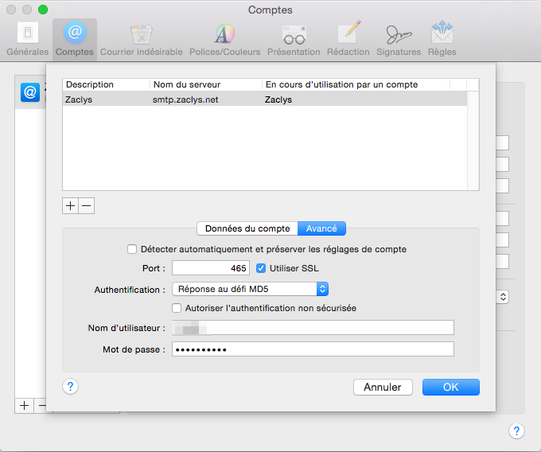Enable Détecter automatiquement les réglages checkbox

click(x=132, y=249)
